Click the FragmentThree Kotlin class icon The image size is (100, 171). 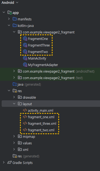pos(25,45)
